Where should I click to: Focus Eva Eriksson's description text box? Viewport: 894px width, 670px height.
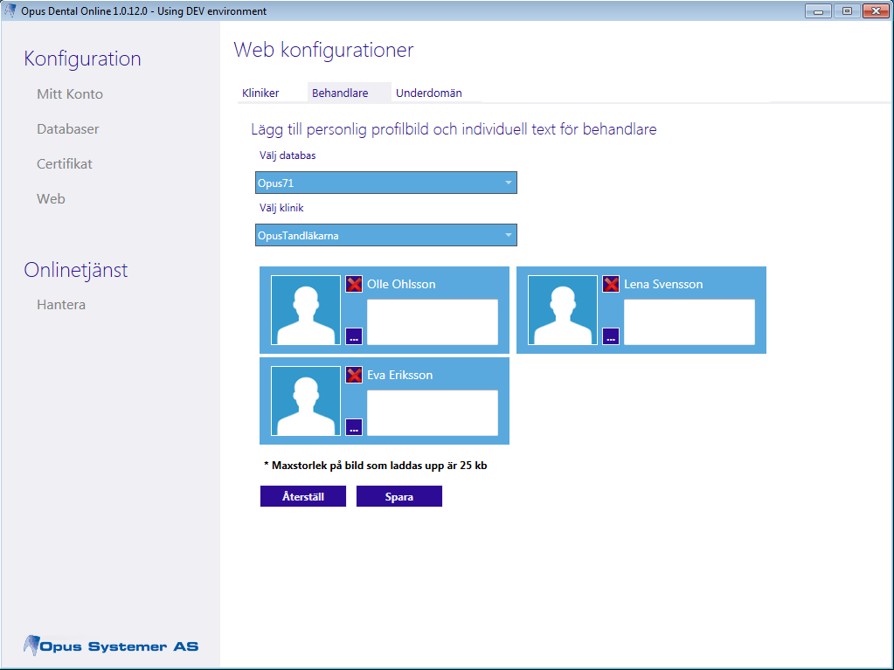point(433,413)
